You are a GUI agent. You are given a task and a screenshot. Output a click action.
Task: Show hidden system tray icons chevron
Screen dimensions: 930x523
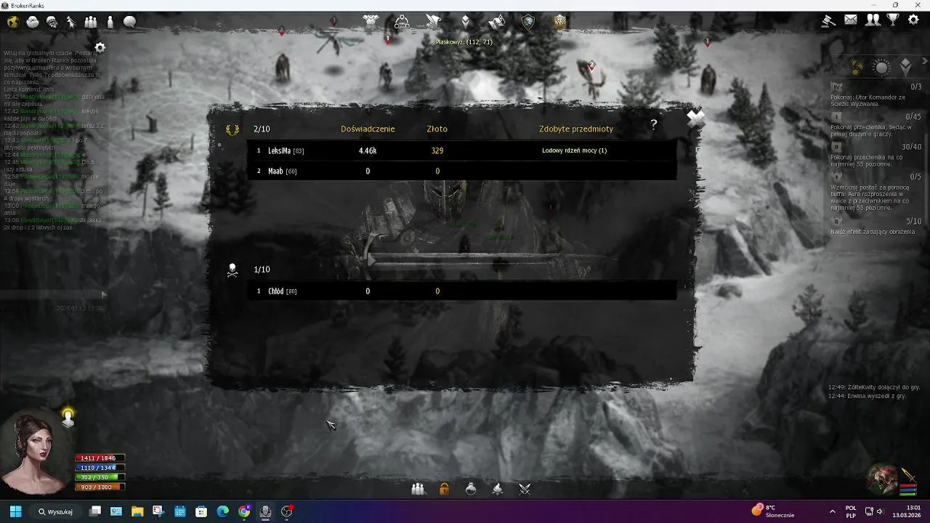click(x=832, y=511)
